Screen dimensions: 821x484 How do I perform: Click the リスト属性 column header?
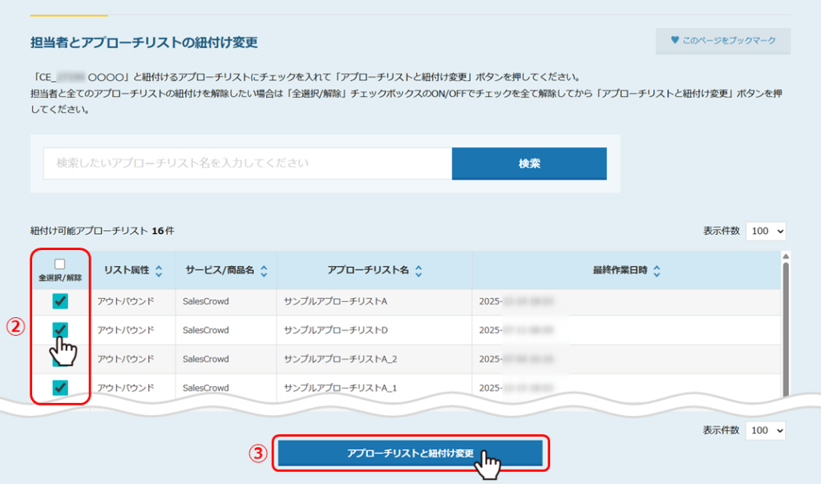[x=126, y=271]
